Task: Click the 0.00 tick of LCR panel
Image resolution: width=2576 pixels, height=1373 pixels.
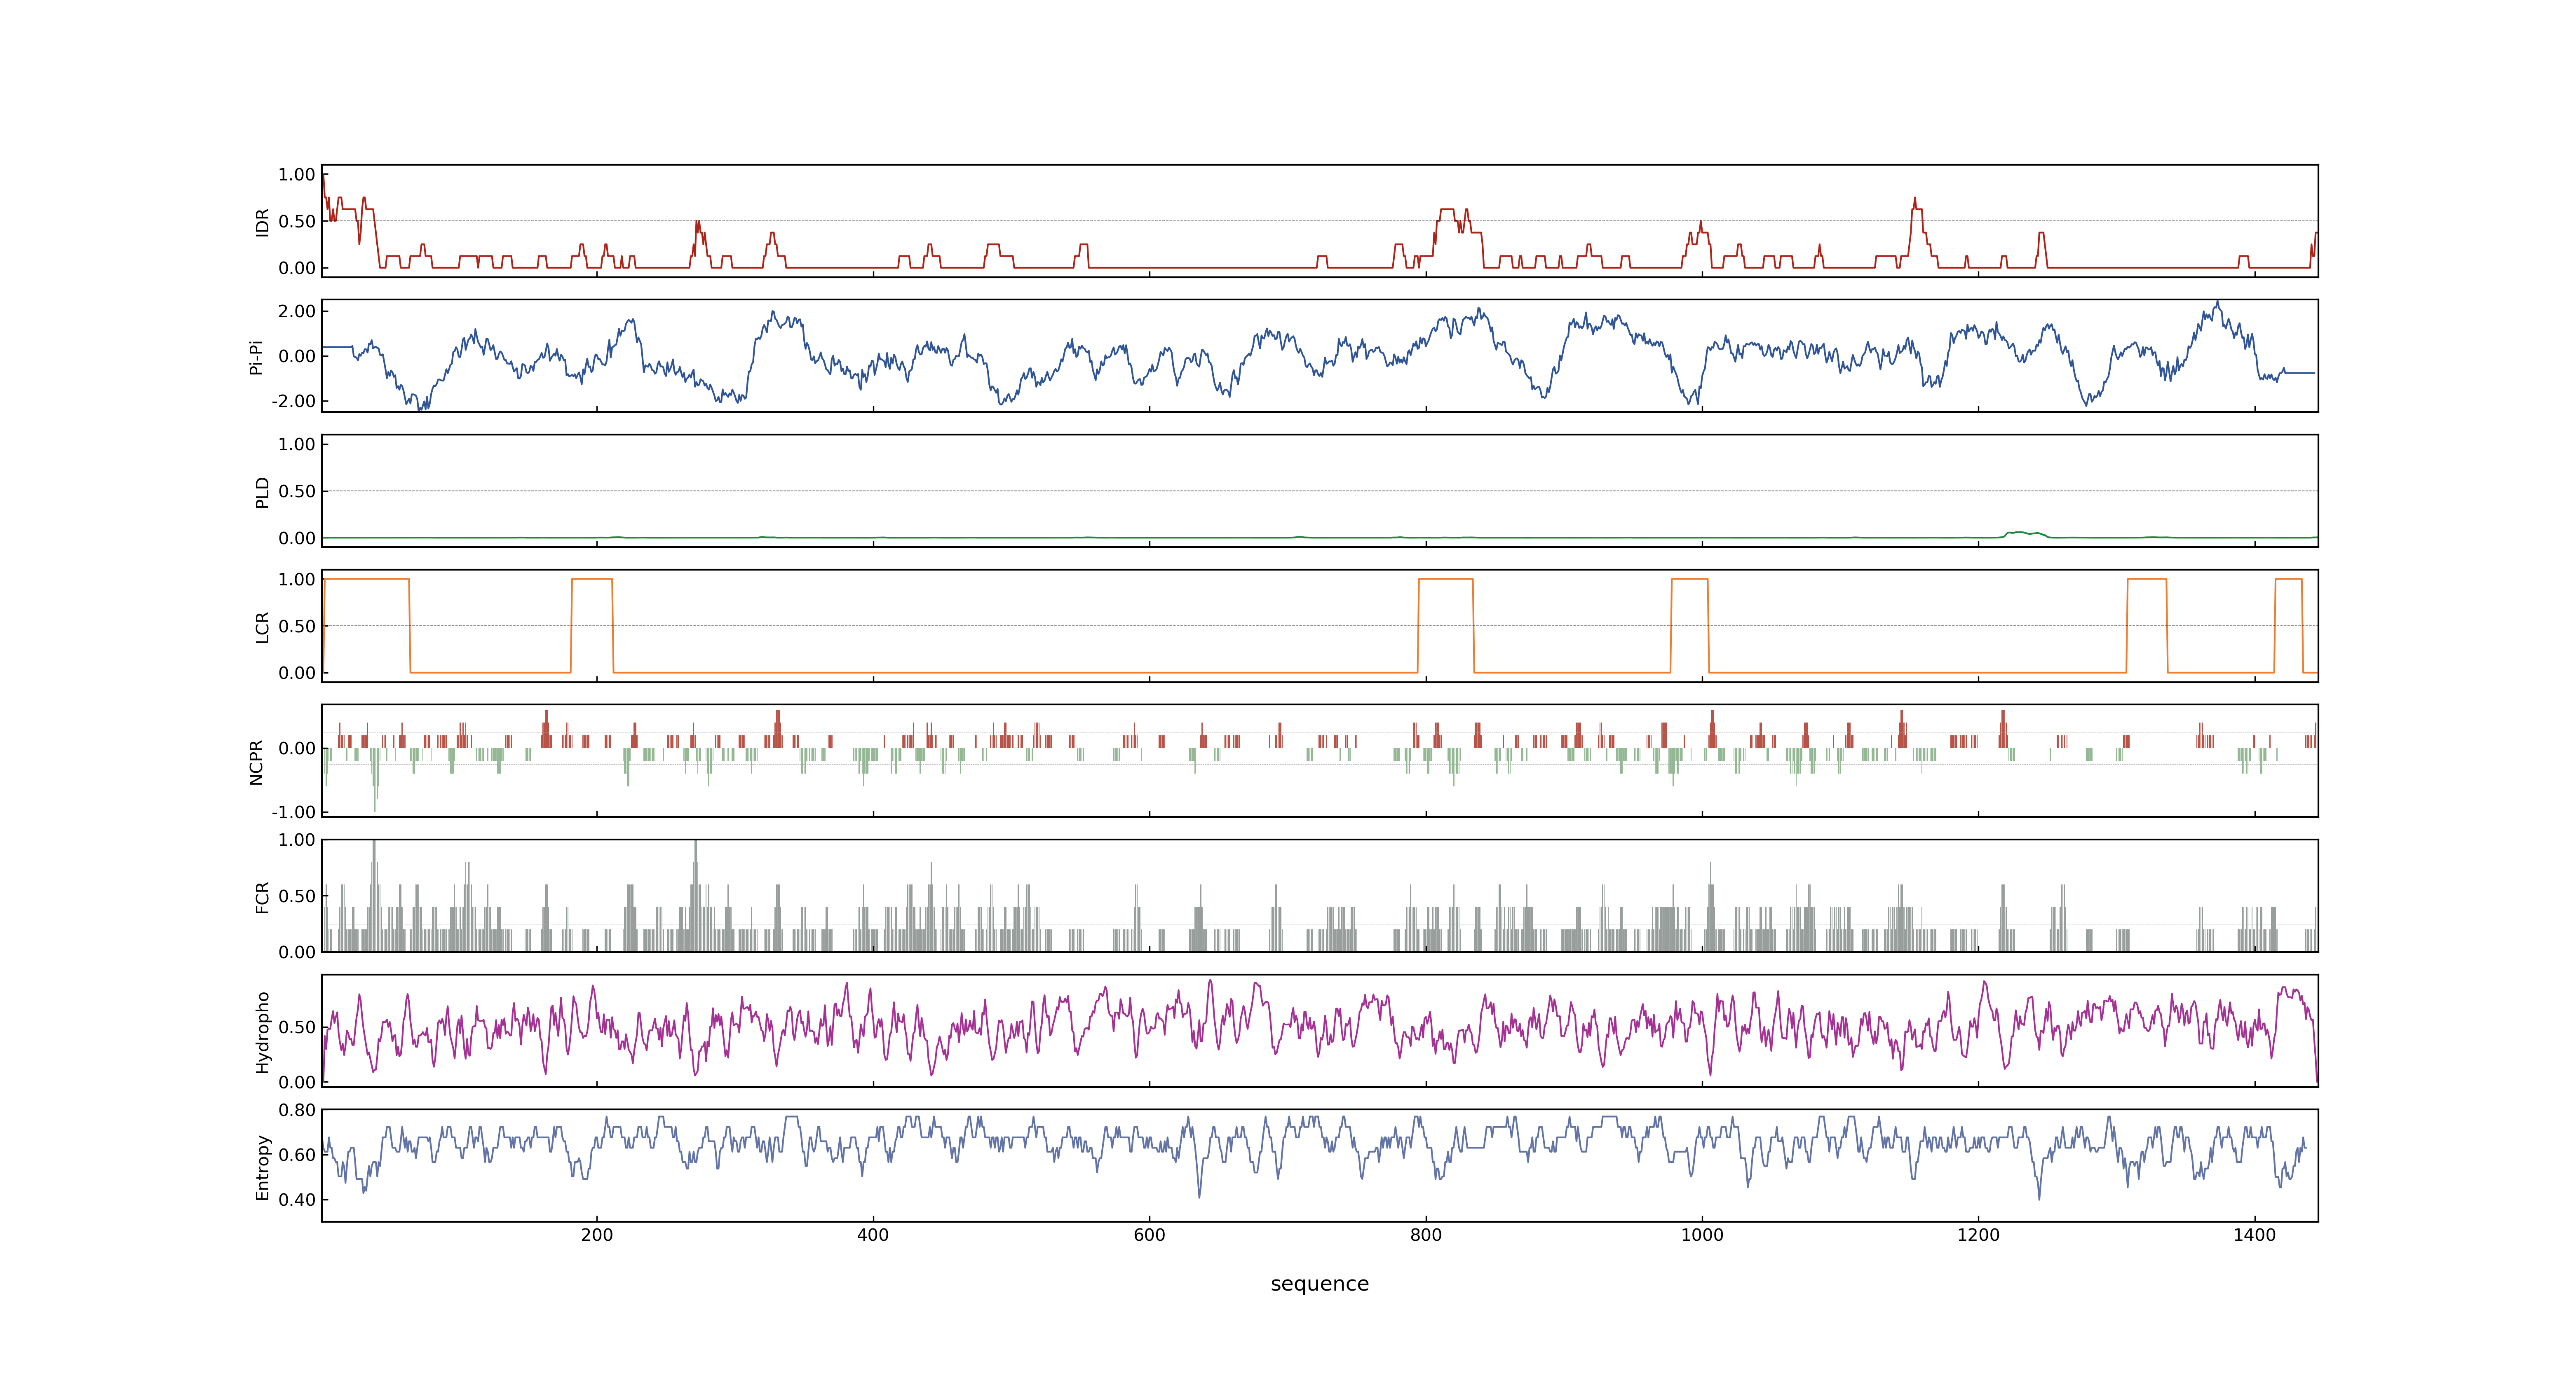Action: 297,673
